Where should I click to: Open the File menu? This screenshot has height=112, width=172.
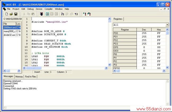click(8, 9)
